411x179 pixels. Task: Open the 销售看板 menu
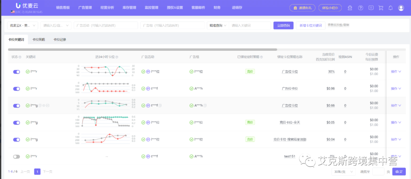[63, 8]
